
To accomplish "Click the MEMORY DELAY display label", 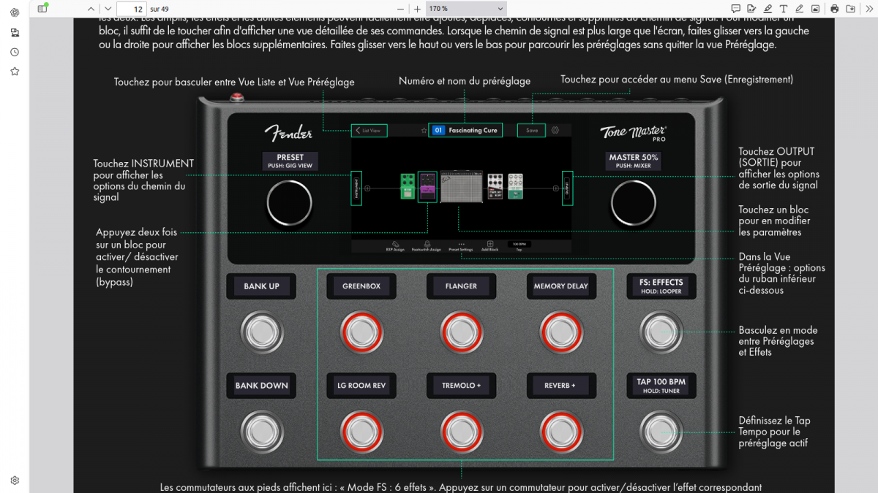I will (x=561, y=286).
